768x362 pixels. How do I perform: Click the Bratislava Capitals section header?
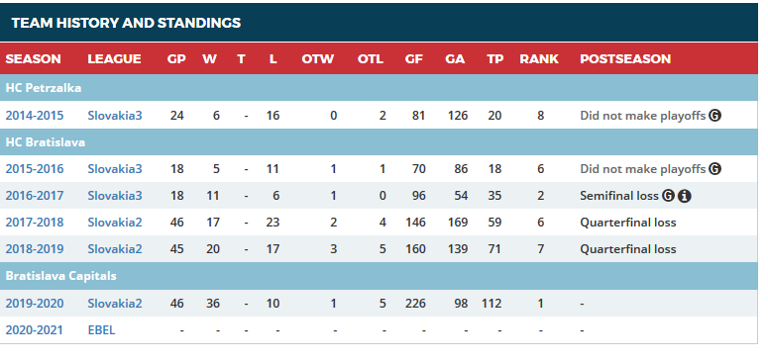(x=379, y=276)
